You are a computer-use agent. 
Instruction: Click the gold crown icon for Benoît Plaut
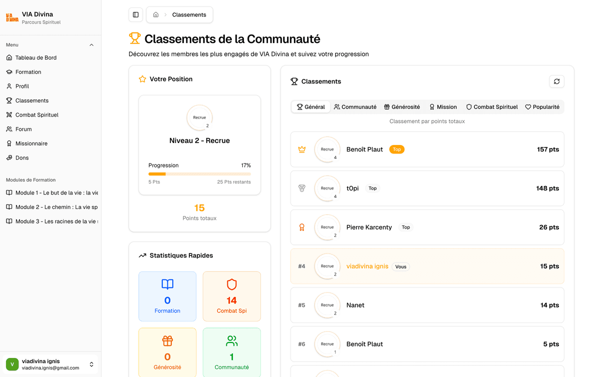(302, 149)
